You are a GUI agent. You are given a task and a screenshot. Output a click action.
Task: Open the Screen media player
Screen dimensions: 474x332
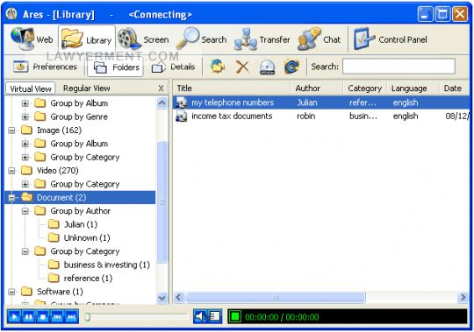[144, 39]
